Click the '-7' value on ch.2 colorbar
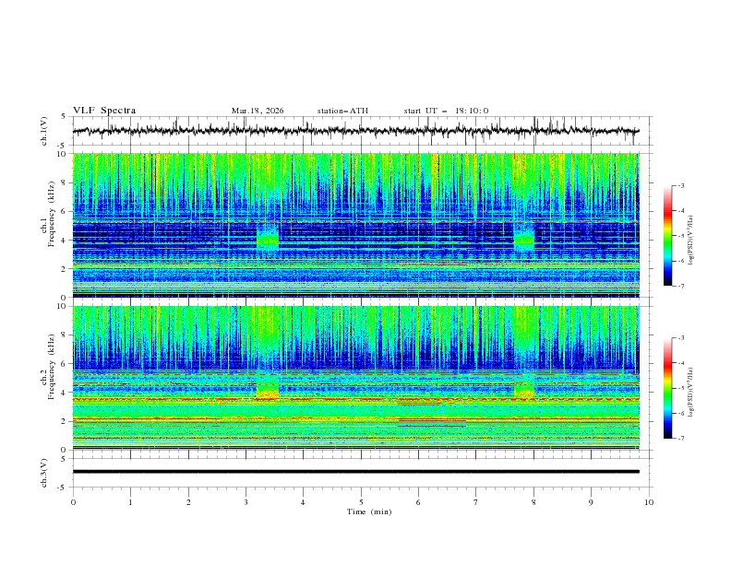The width and height of the screenshot is (731, 564). click(680, 439)
